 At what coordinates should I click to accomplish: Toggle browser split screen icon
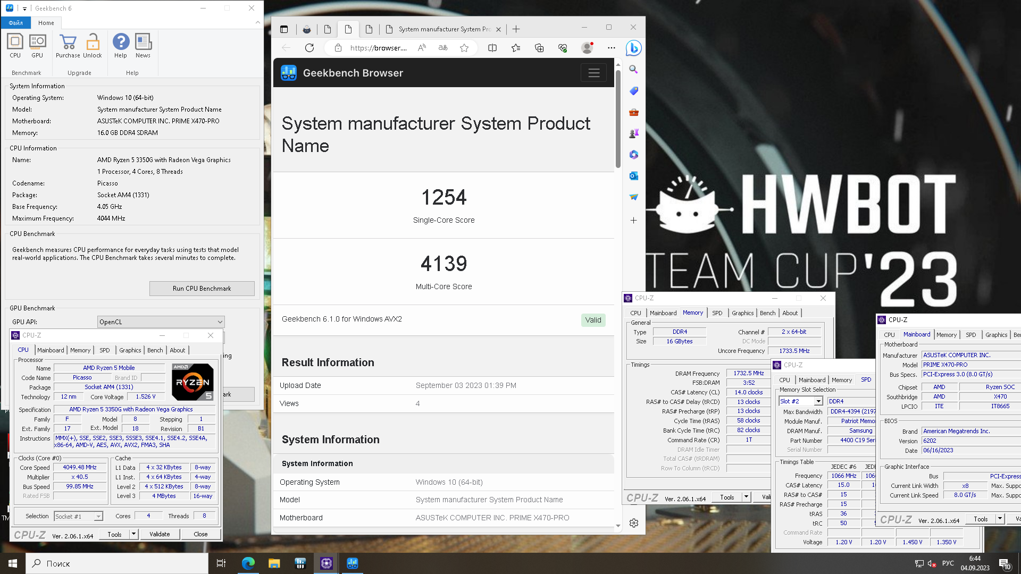(x=492, y=48)
